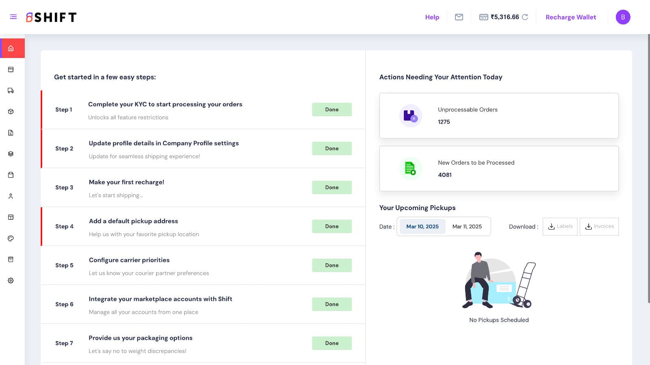Open the B profile avatar

pyautogui.click(x=623, y=17)
